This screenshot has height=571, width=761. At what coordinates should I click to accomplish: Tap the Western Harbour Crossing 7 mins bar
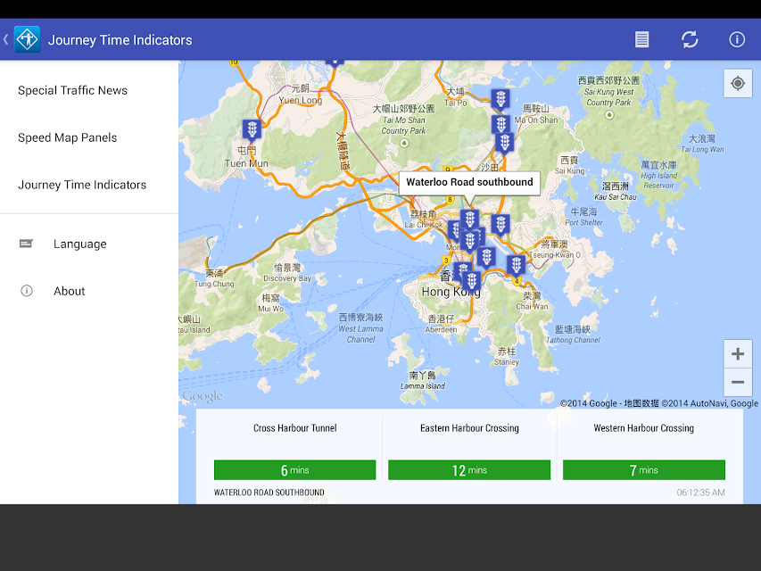pyautogui.click(x=643, y=470)
